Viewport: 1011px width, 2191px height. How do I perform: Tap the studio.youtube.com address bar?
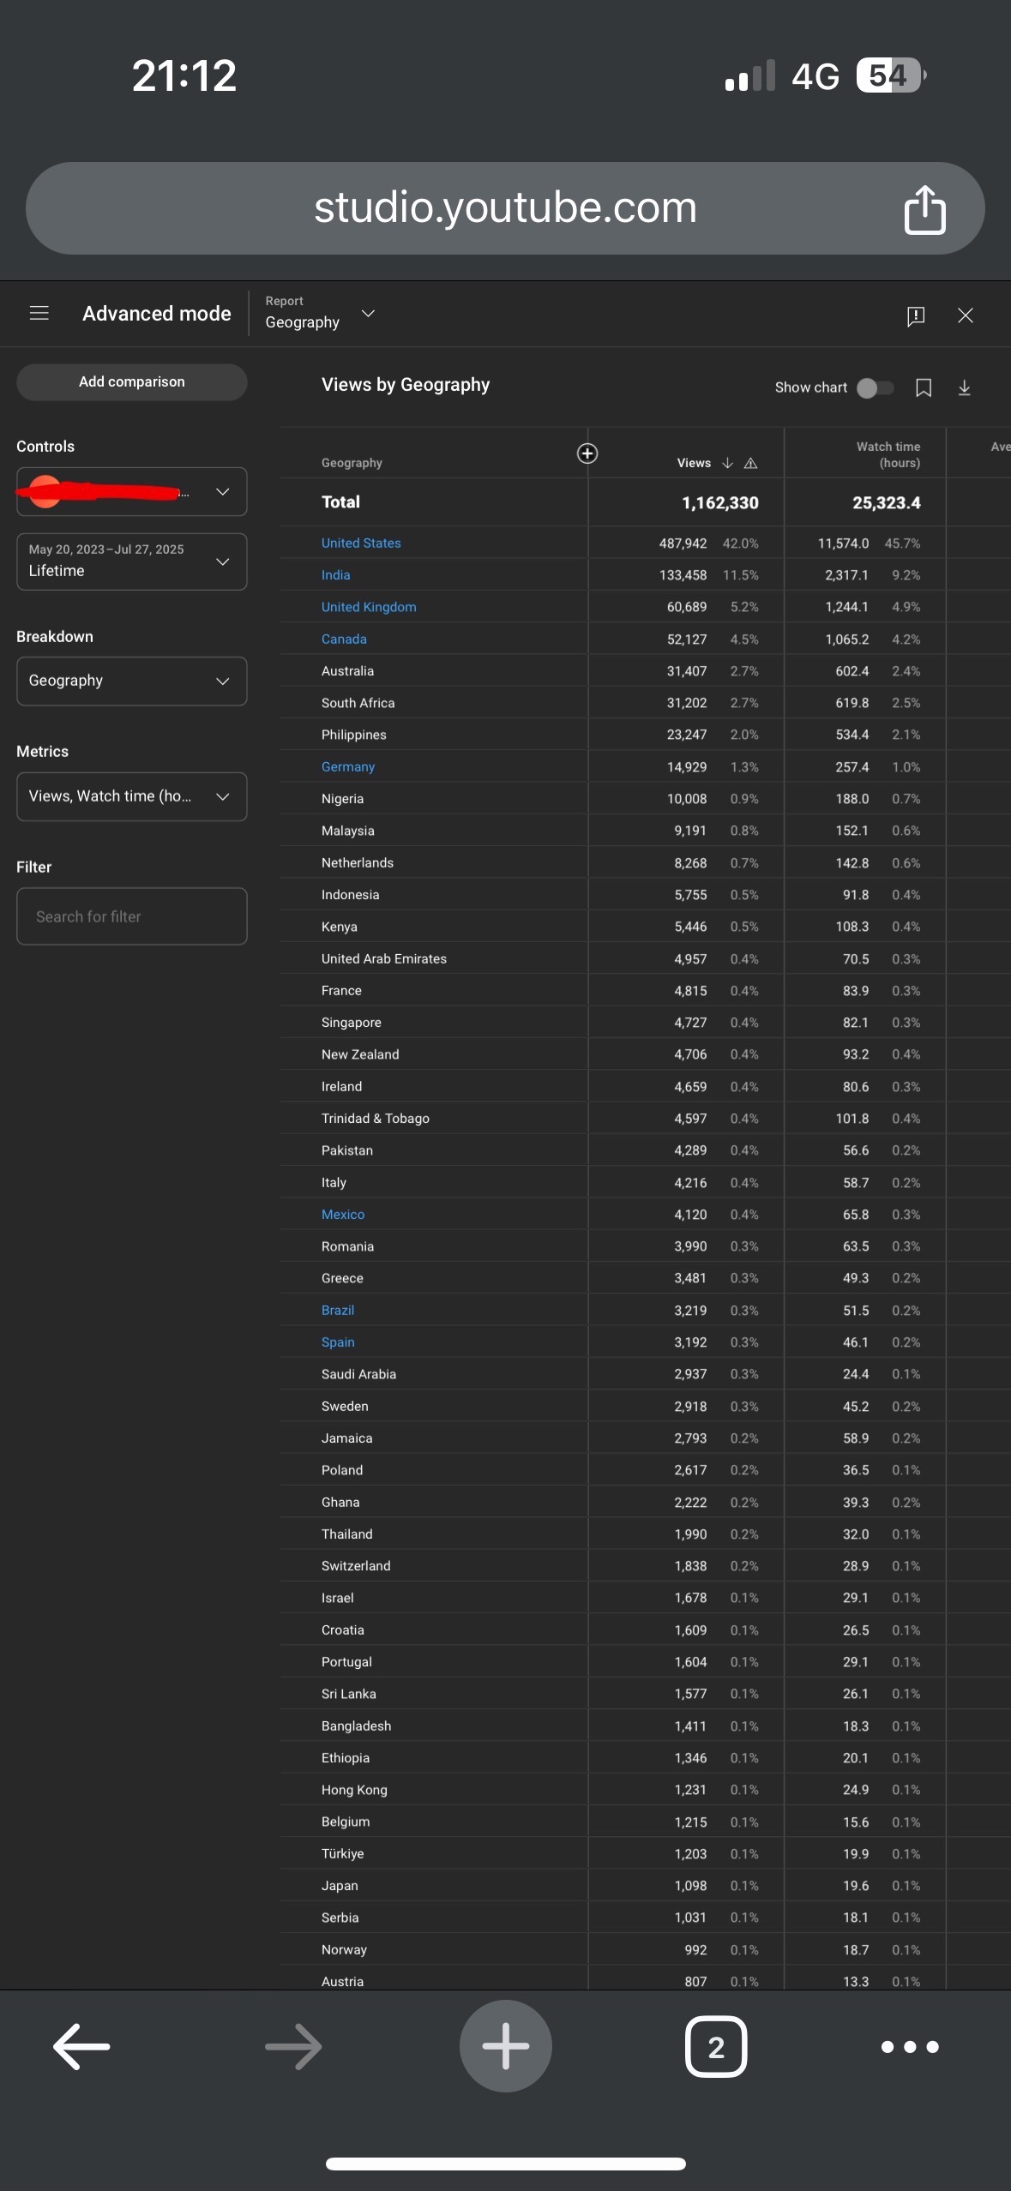[x=505, y=208]
